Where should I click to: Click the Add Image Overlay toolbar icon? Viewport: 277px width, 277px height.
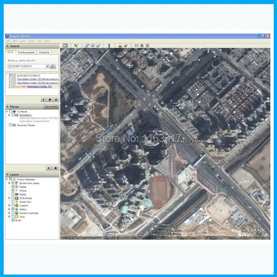[99, 46]
